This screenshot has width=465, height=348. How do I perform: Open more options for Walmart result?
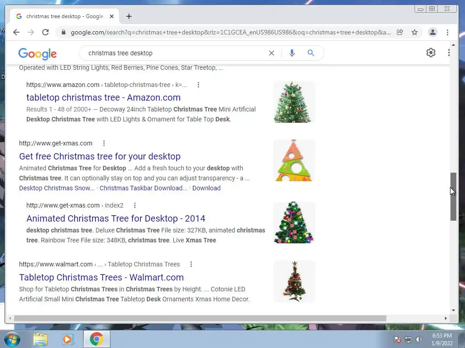[191, 264]
